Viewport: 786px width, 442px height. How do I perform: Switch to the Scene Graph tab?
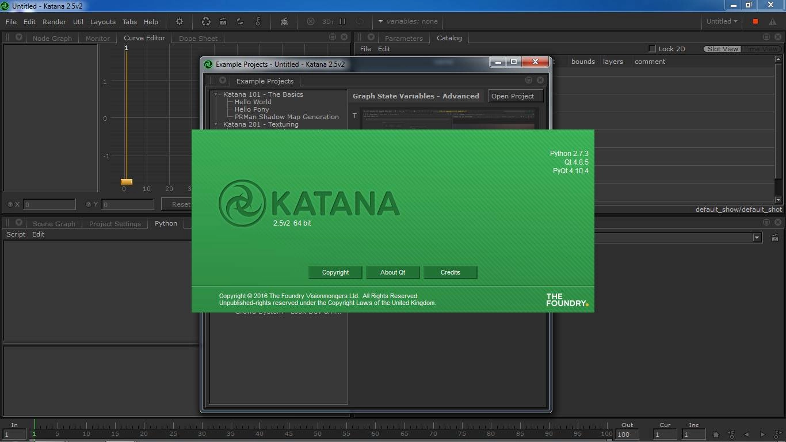click(54, 224)
